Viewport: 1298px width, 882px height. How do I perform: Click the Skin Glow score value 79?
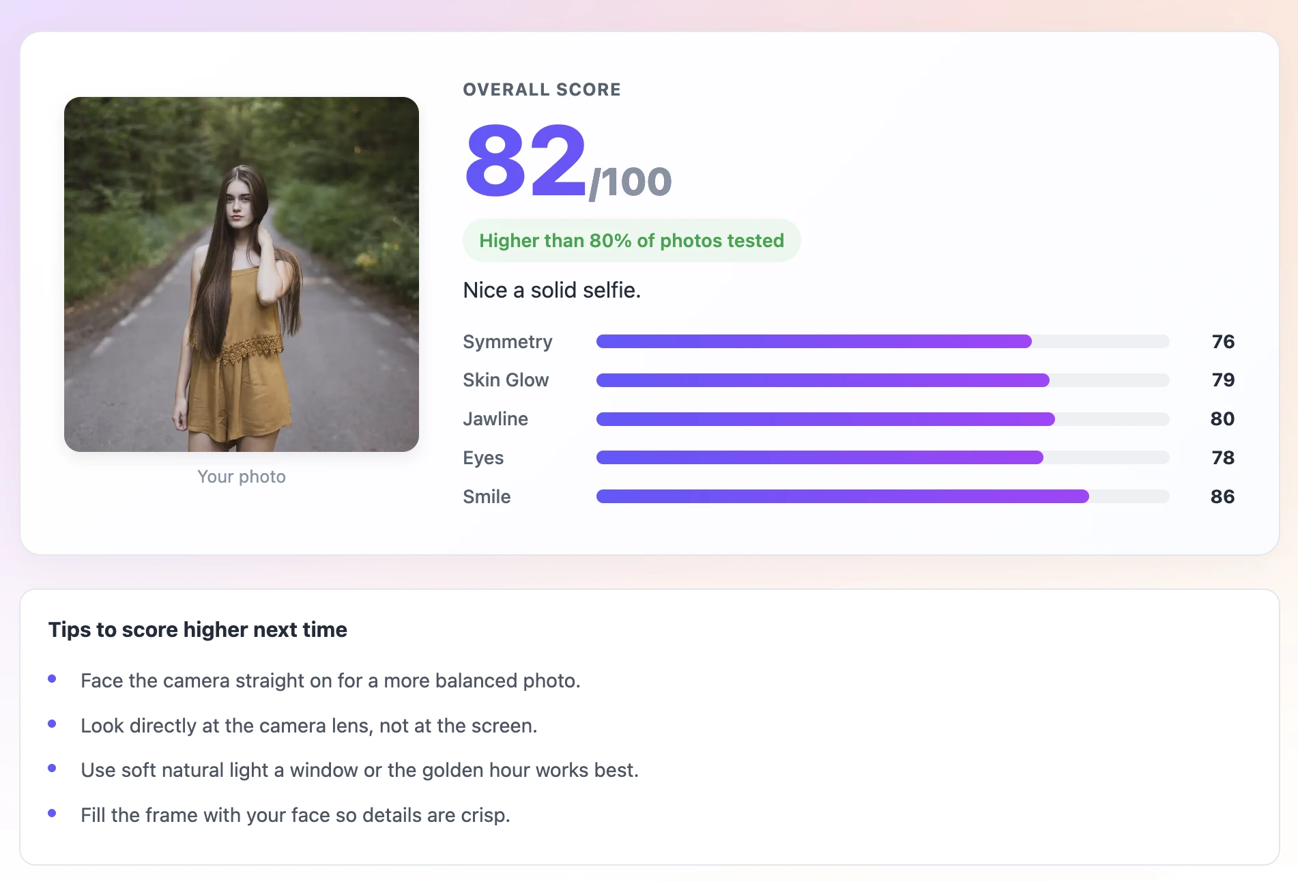coord(1223,380)
